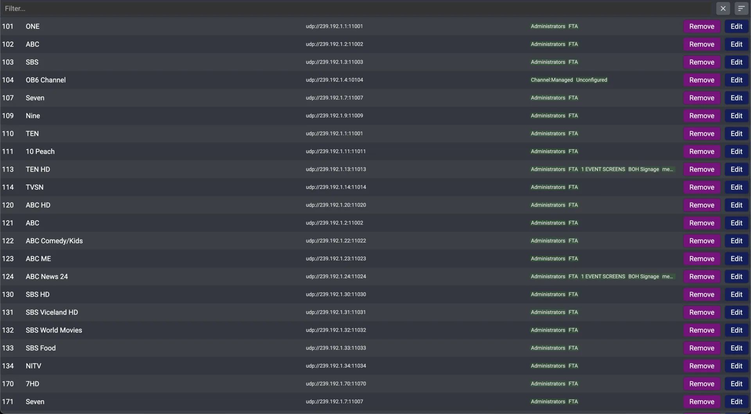Click the FTA tag on SBS Food row
Image resolution: width=751 pixels, height=414 pixels.
(573, 348)
